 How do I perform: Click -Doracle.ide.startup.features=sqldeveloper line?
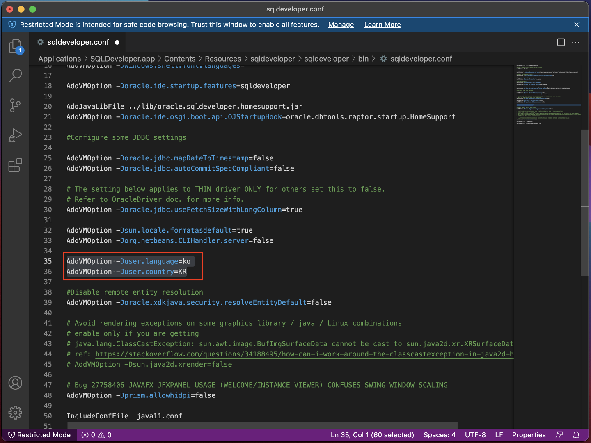point(178,86)
